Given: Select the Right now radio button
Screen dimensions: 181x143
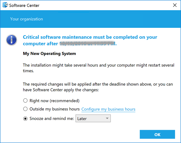Looking at the screenshot, I should pyautogui.click(x=25, y=101).
